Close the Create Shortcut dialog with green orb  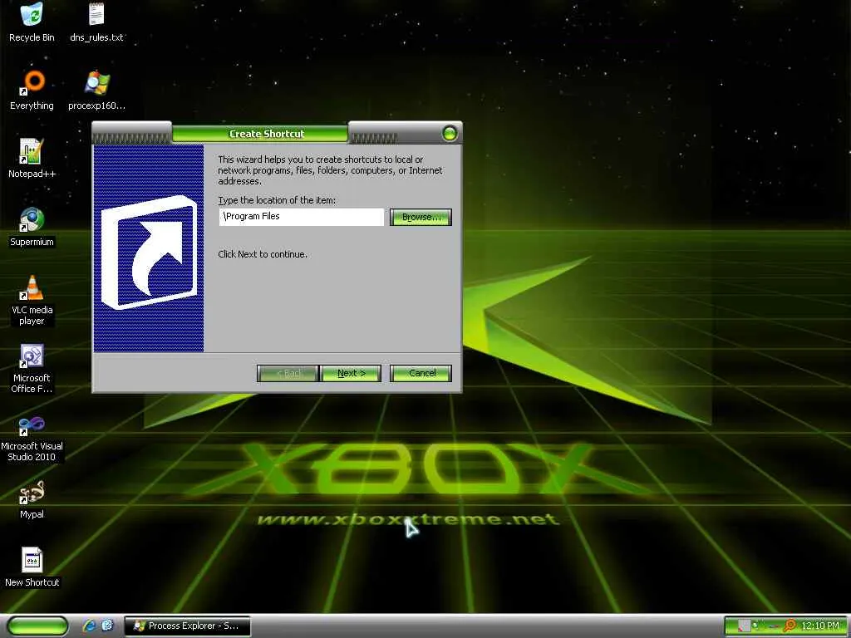[x=450, y=134]
